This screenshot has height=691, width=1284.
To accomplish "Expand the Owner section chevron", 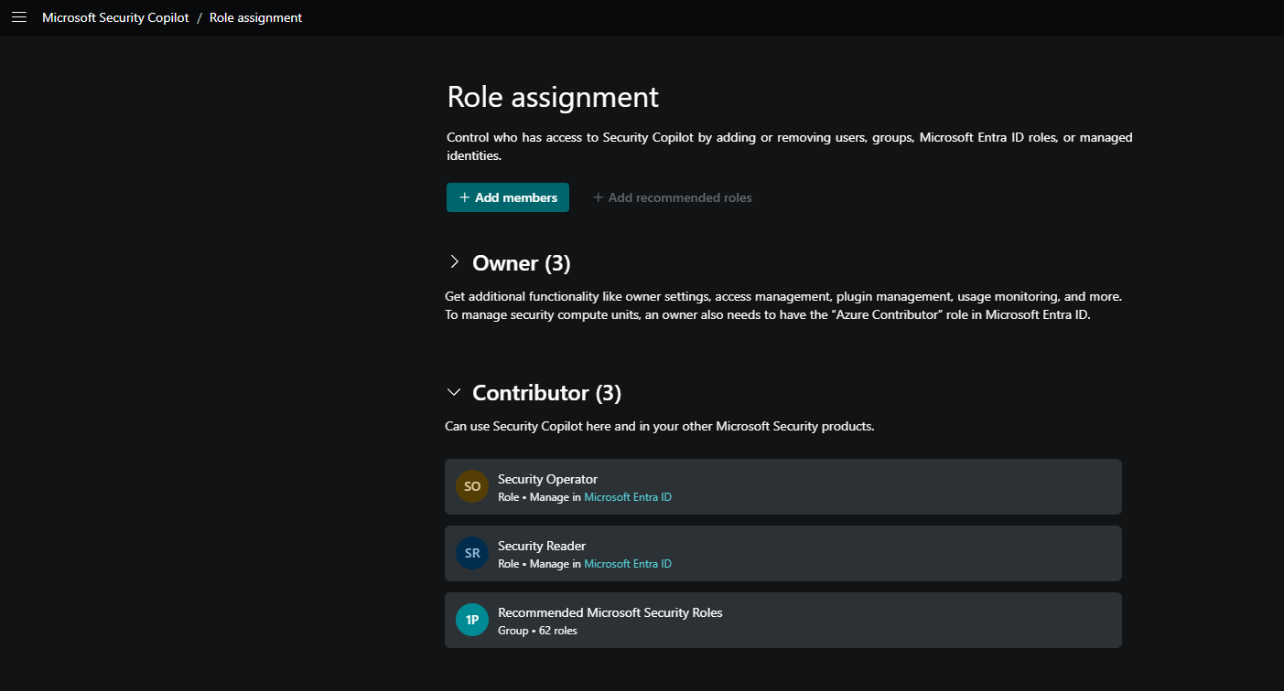I will pos(454,263).
